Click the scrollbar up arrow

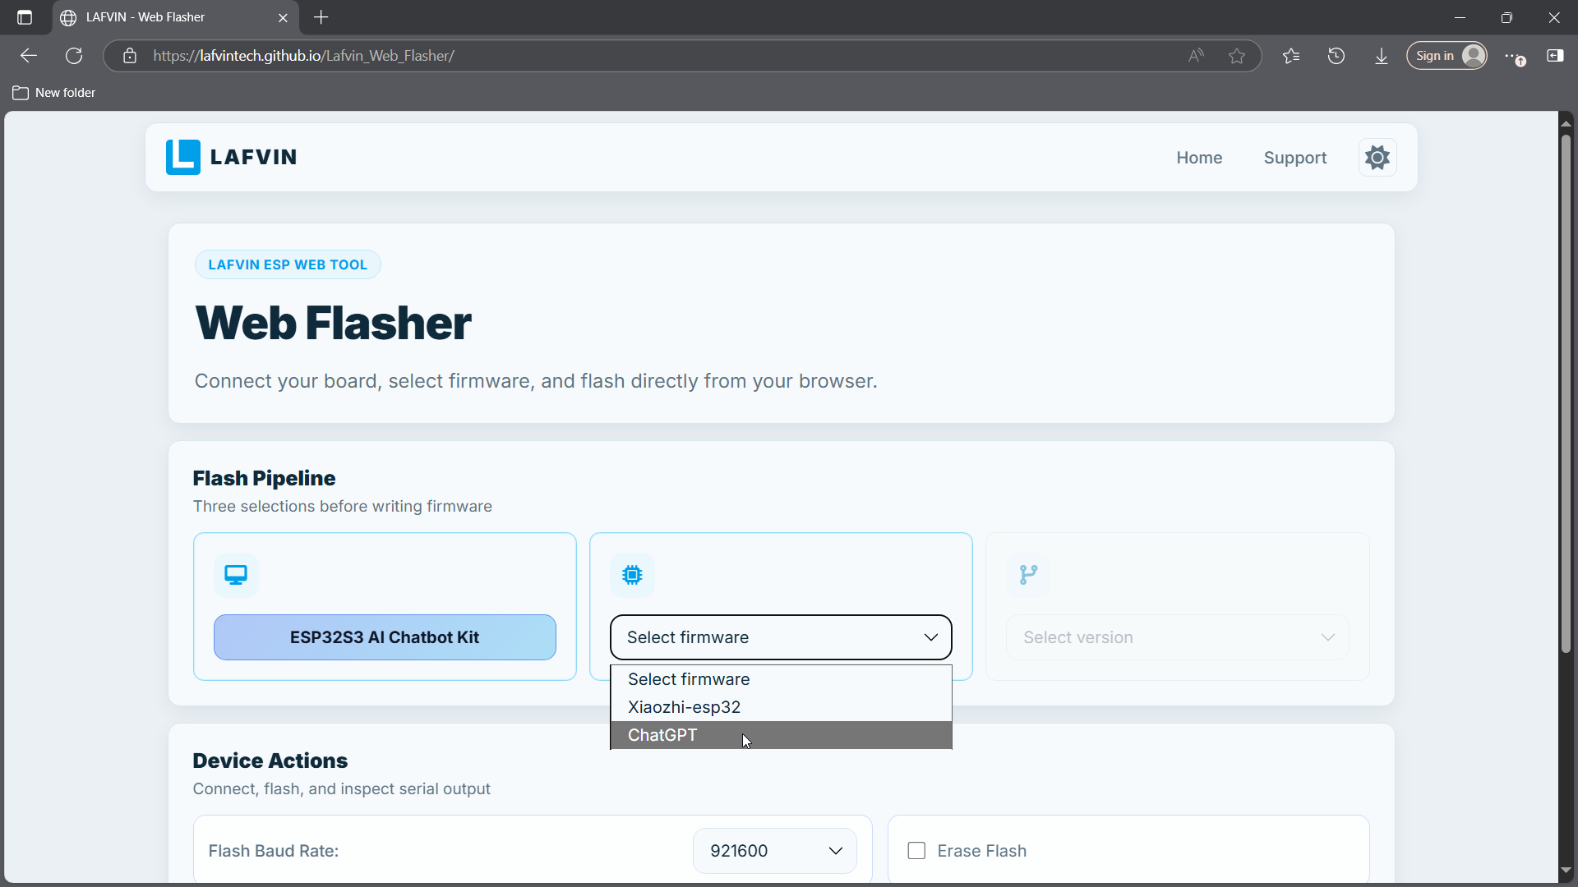coord(1566,123)
